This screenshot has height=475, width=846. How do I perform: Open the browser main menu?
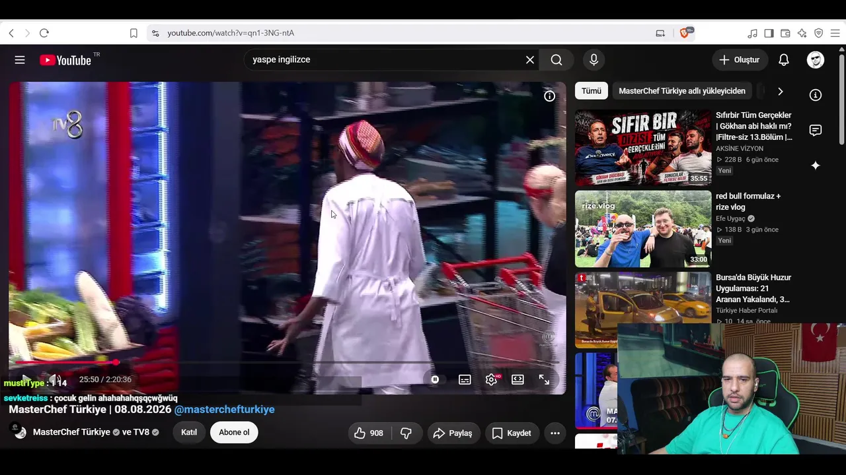tap(835, 33)
